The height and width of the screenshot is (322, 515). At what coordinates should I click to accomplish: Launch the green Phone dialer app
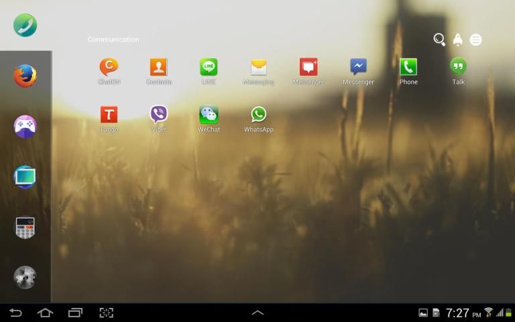point(408,67)
